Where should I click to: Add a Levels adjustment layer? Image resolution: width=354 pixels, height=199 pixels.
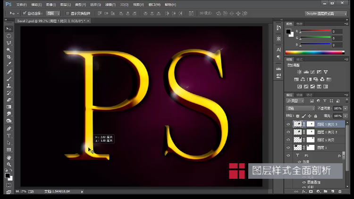coord(306,72)
